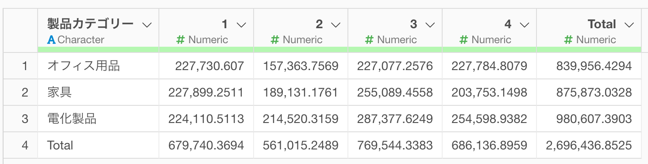
Task: Click the Numeric hash icon of column 4
Action: click(463, 40)
